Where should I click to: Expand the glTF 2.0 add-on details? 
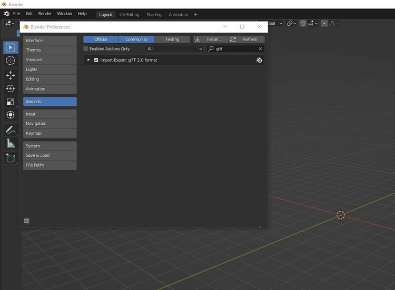88,60
